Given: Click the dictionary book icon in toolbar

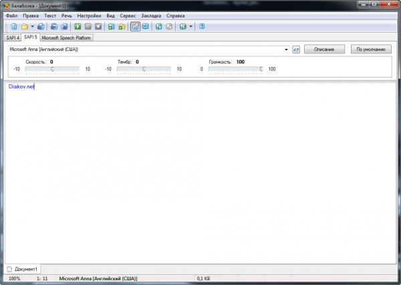Looking at the screenshot, I should point(183,27).
